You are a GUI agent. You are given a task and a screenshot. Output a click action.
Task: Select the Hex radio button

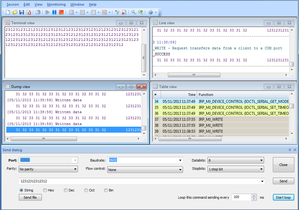coord(45,190)
